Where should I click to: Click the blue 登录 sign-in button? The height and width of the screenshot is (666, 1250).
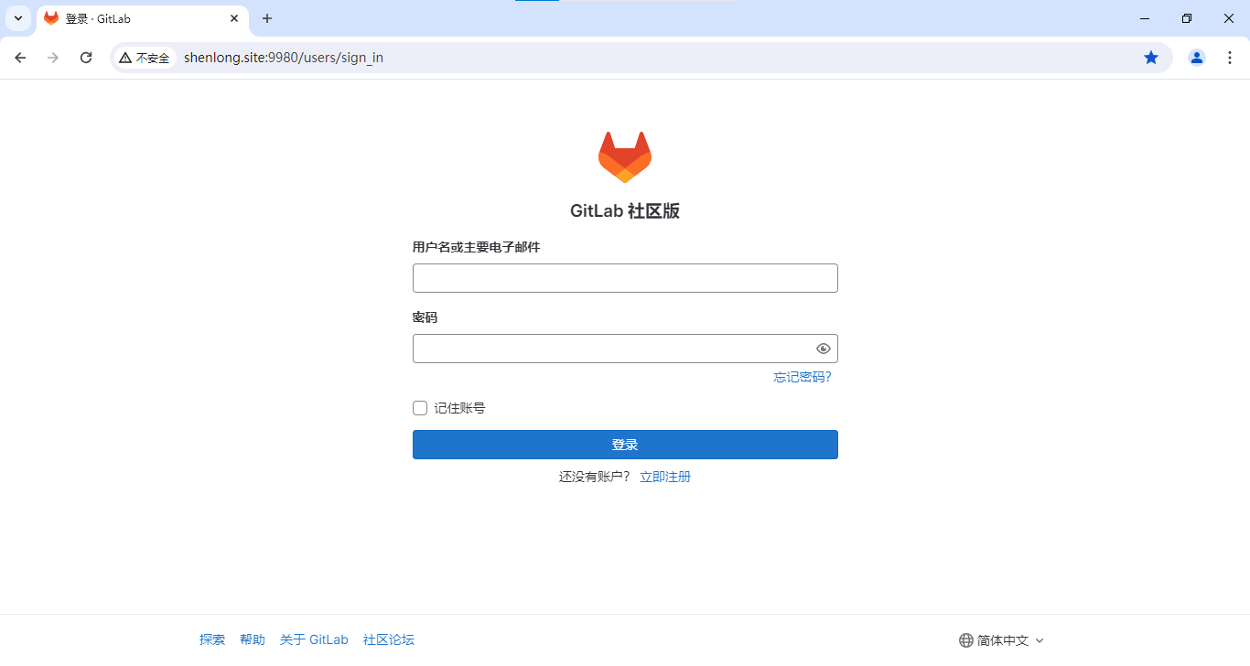[625, 444]
